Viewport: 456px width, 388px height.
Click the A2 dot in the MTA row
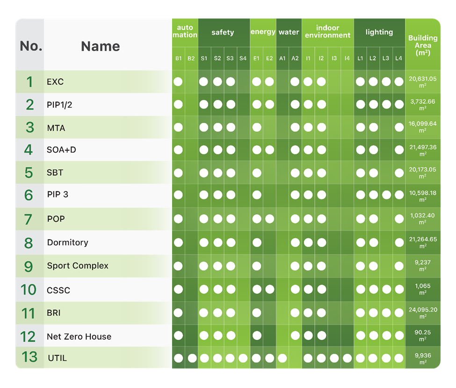coord(295,127)
